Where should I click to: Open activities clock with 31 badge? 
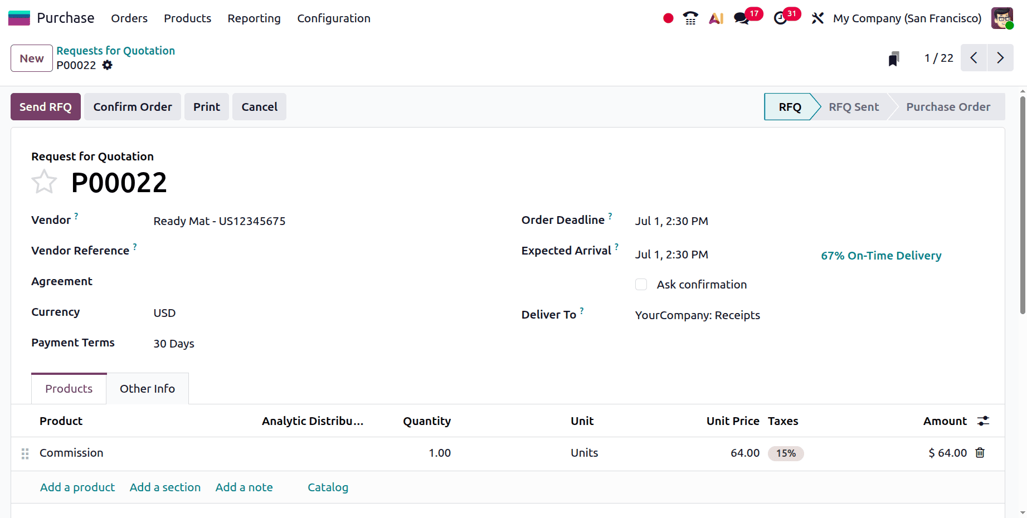click(786, 17)
